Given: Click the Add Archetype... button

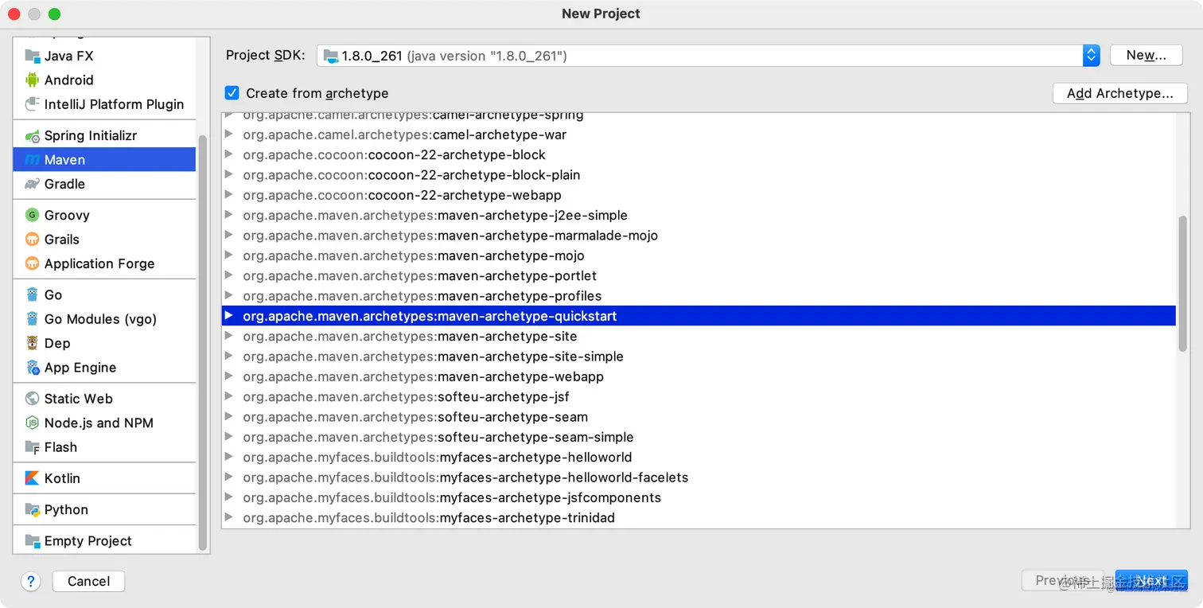Looking at the screenshot, I should tap(1119, 93).
